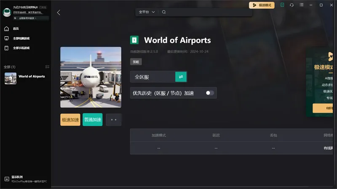This screenshot has width=337, height=189.
Task: Open customer support headset icon
Action: tap(292, 5)
